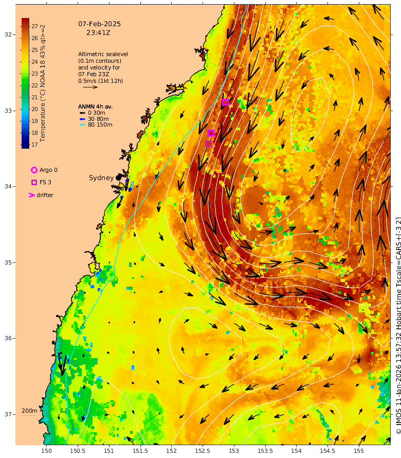Click the '200m' isobath label
This screenshot has width=401, height=458.
pyautogui.click(x=29, y=411)
